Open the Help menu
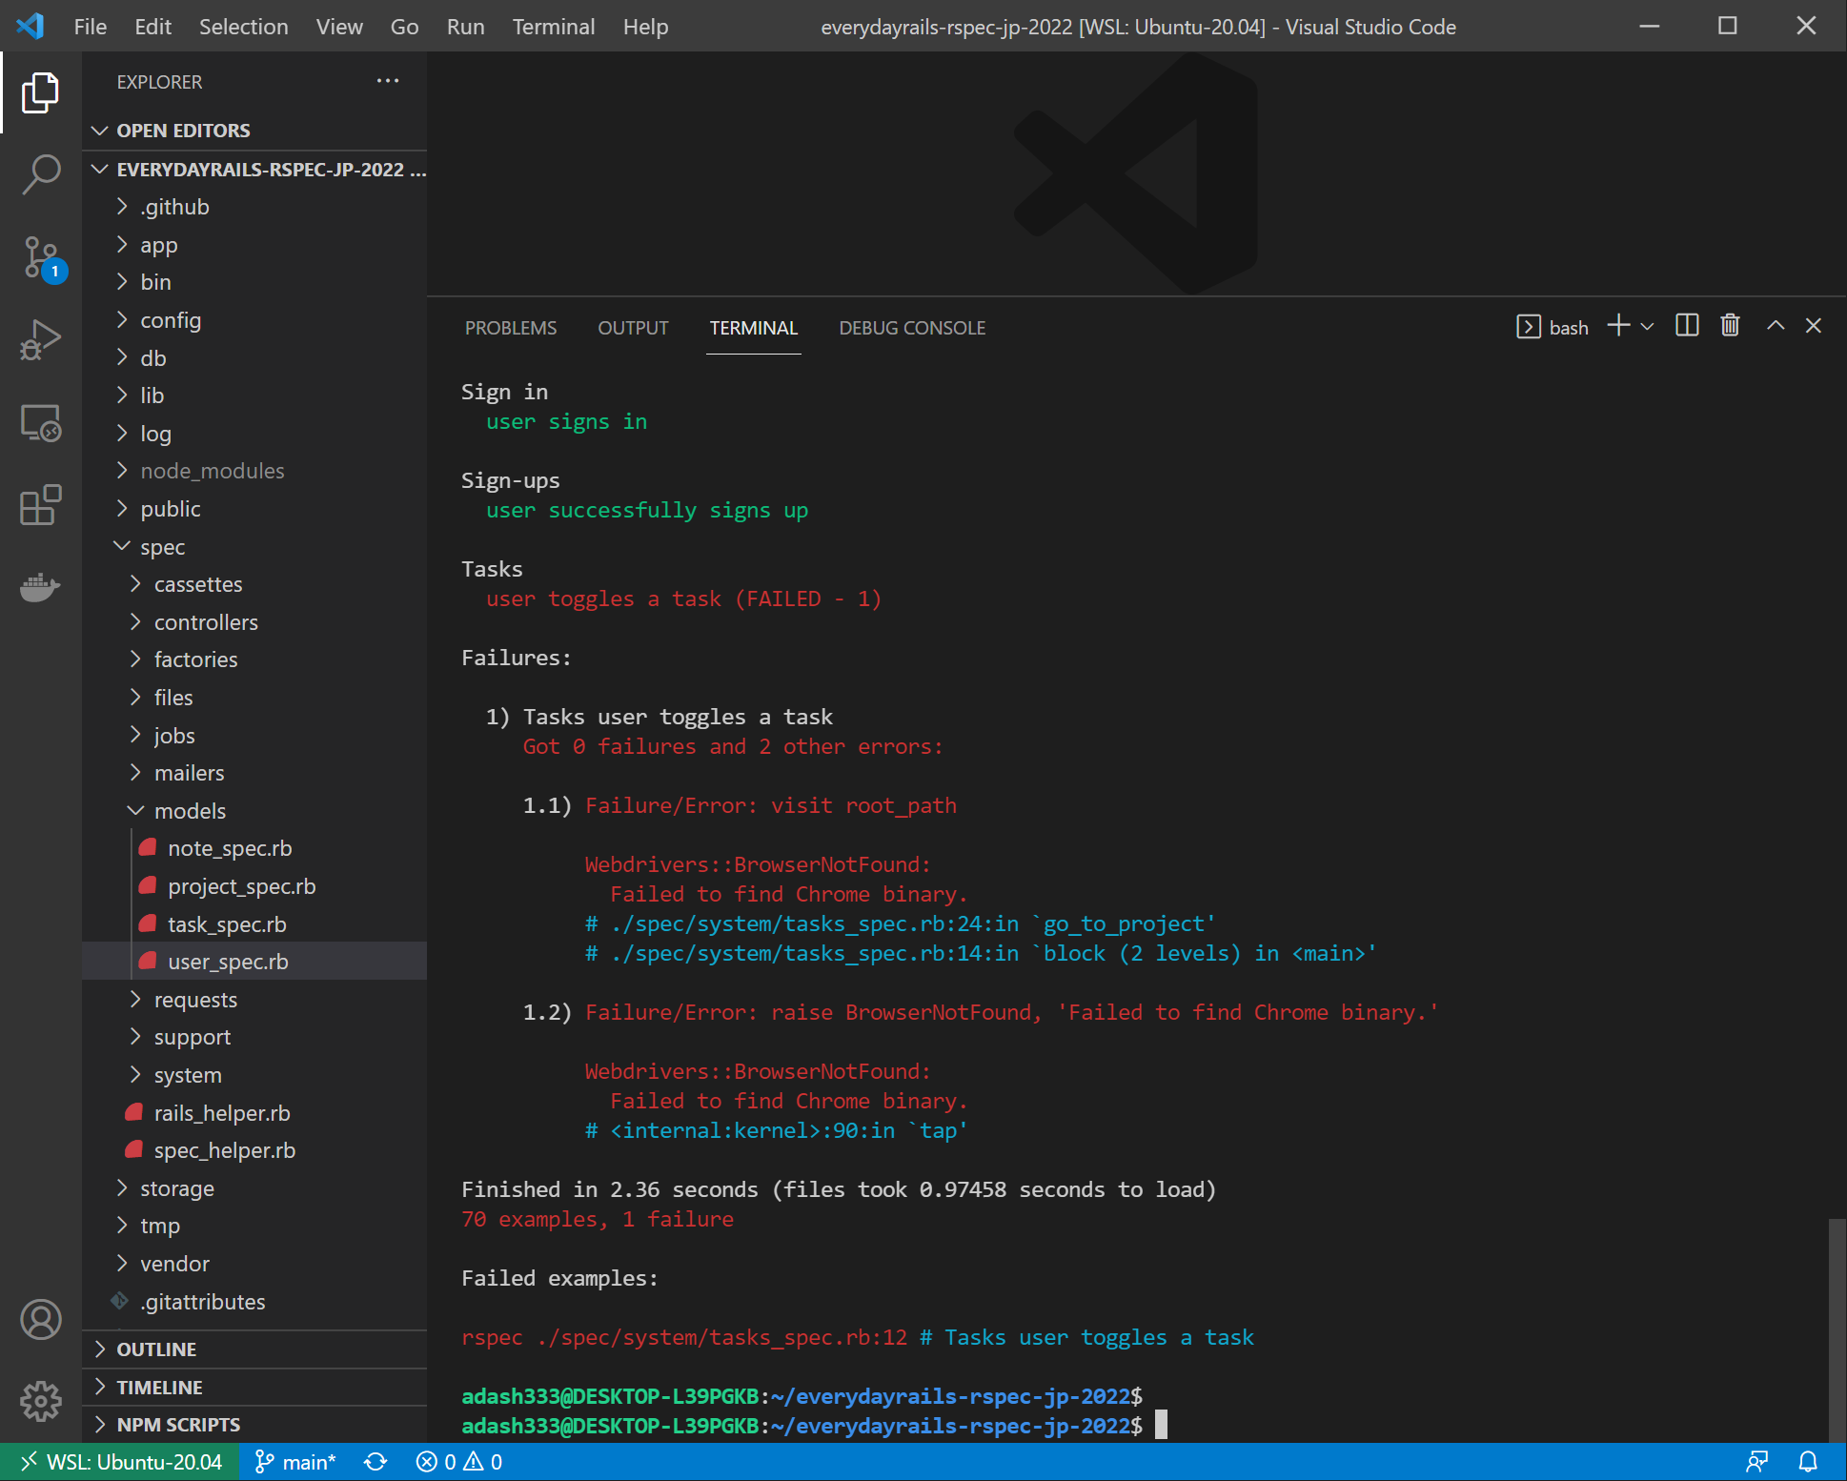1847x1481 pixels. pos(645,27)
